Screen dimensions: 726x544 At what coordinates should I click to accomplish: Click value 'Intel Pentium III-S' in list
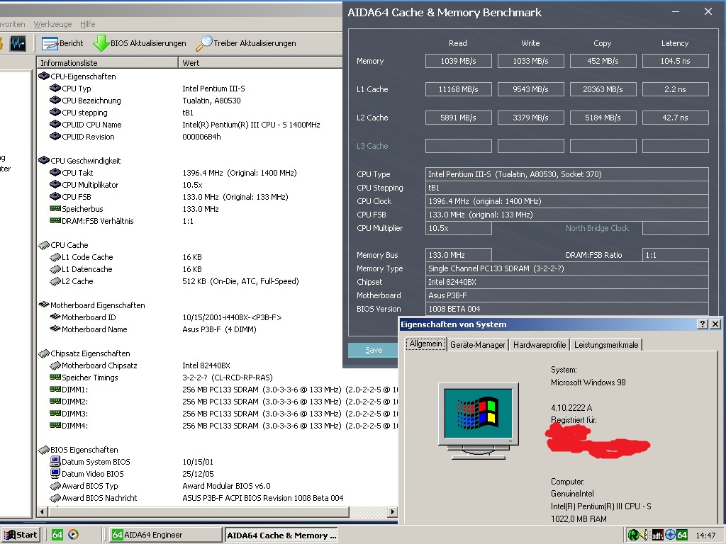(213, 89)
